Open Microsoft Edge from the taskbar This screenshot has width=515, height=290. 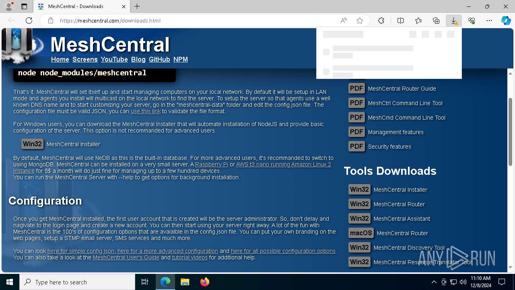click(165, 282)
